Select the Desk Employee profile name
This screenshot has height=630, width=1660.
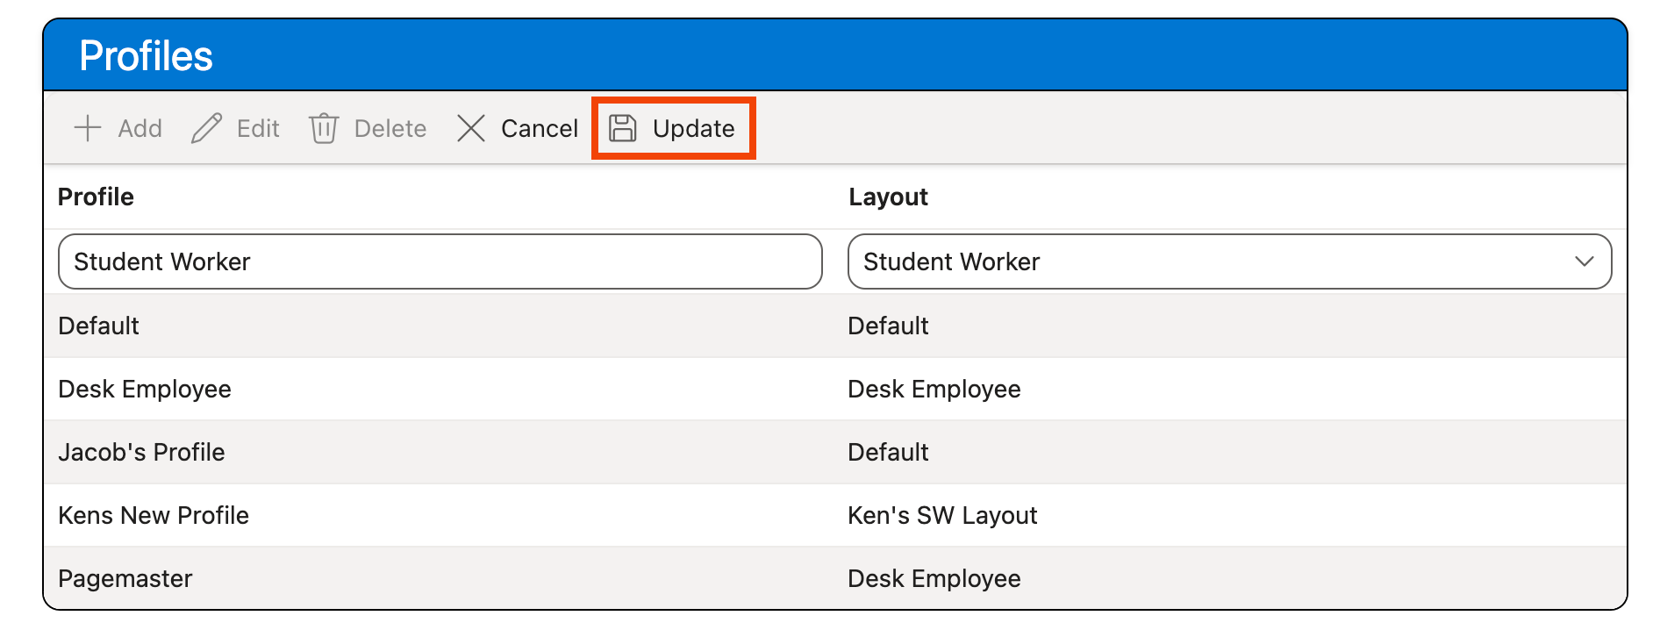coord(145,389)
